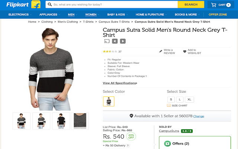Open View All Specifications link
238x149 pixels.
click(x=120, y=83)
